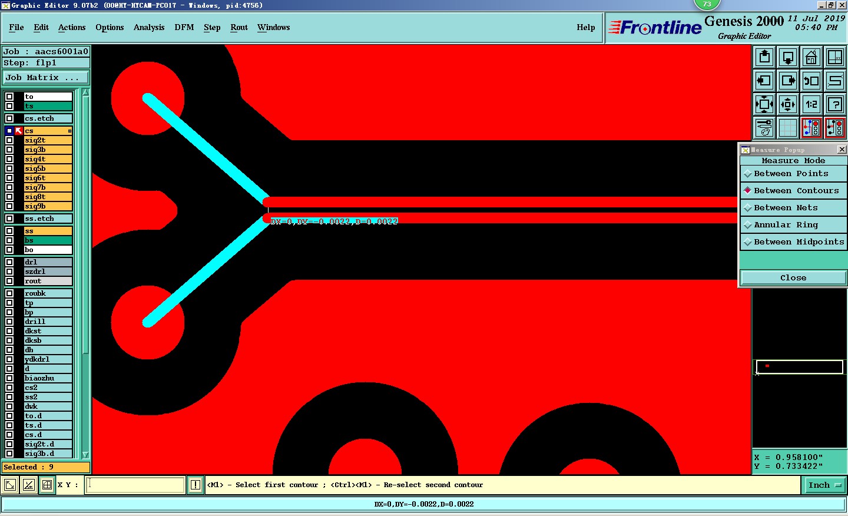Click the black net measure traffic light icon
This screenshot has width=848, height=516.
835,128
